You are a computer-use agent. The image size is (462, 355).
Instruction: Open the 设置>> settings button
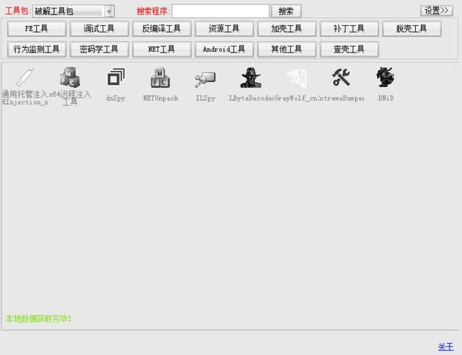tap(437, 11)
